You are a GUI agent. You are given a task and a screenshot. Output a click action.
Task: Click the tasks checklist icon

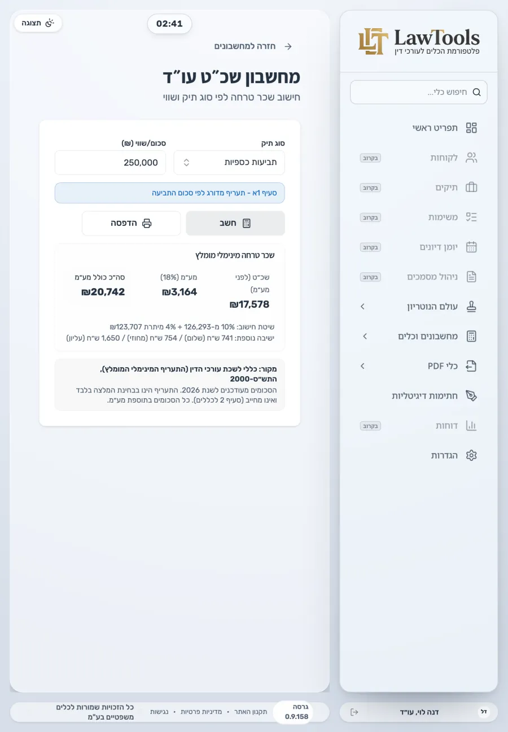(471, 217)
